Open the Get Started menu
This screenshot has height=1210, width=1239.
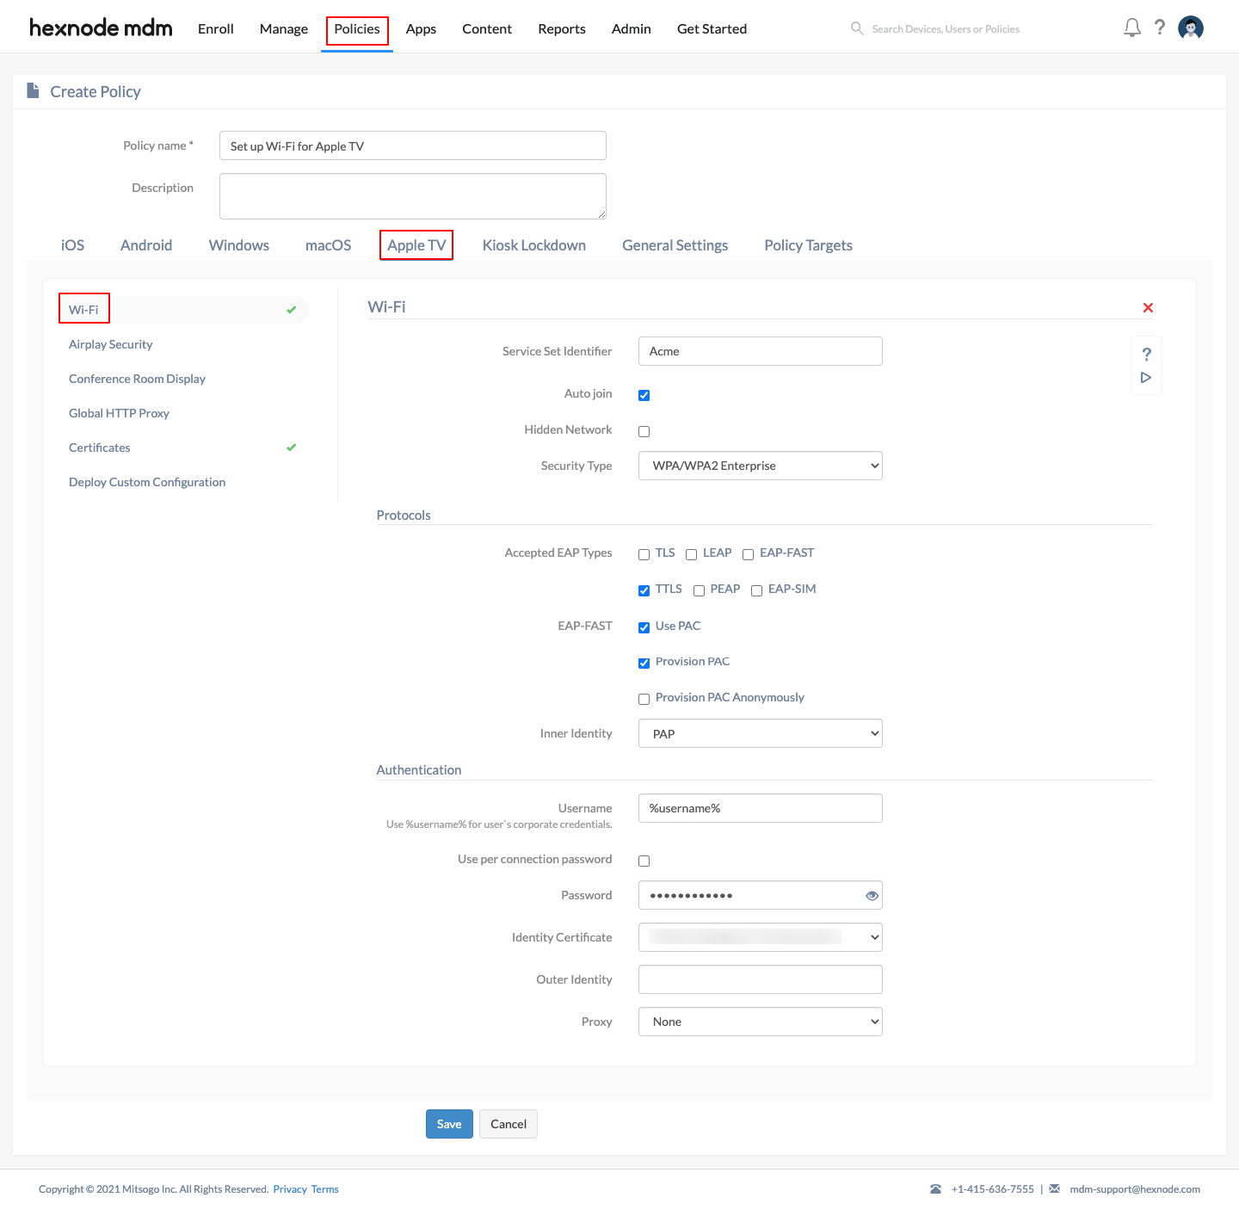tap(712, 29)
